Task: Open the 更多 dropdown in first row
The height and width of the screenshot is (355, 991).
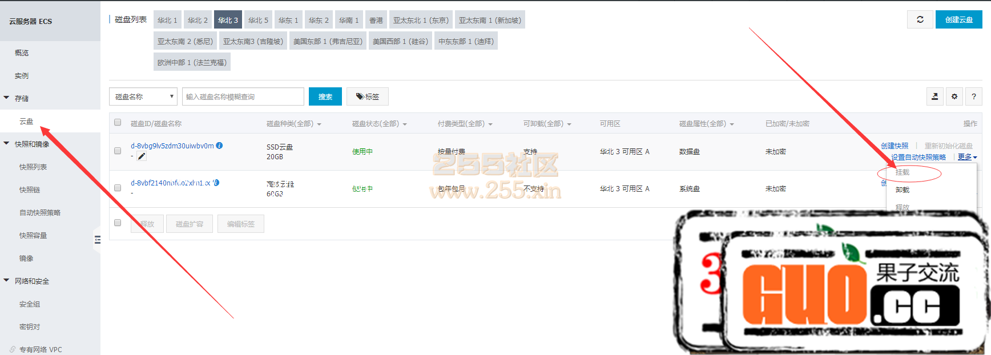Action: pyautogui.click(x=967, y=157)
